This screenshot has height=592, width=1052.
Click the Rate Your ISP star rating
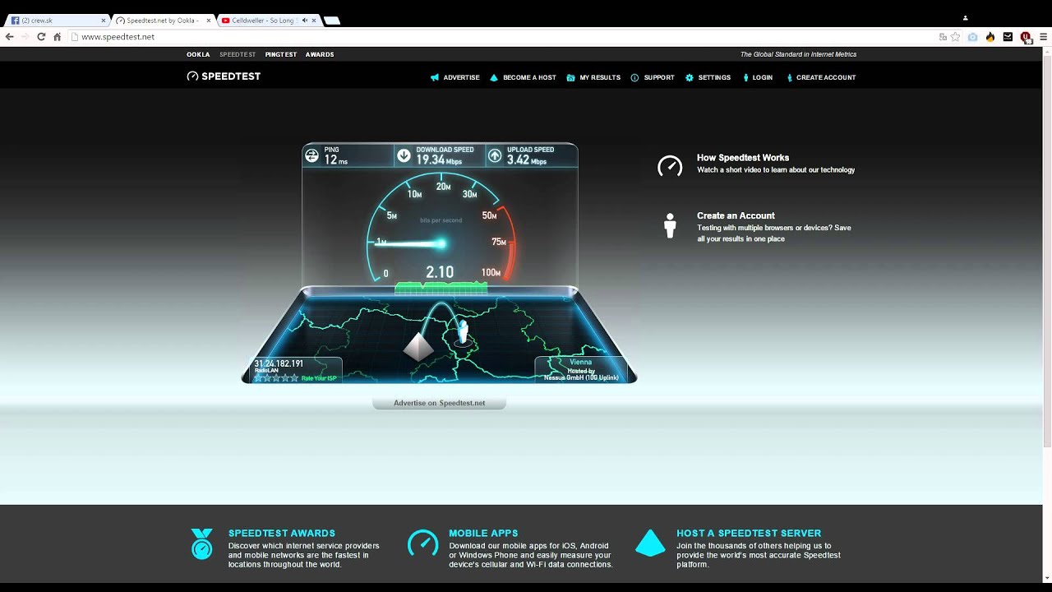(276, 378)
